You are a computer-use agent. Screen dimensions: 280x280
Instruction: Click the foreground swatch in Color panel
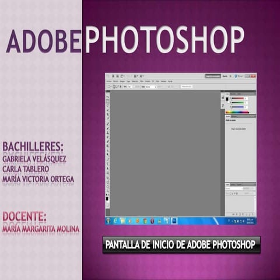227,99
